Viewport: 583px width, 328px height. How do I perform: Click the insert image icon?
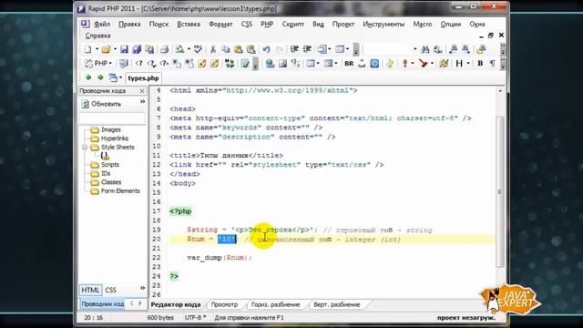point(282,64)
